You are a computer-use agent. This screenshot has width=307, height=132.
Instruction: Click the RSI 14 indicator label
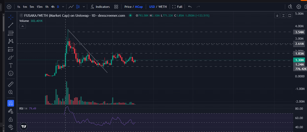[24, 108]
